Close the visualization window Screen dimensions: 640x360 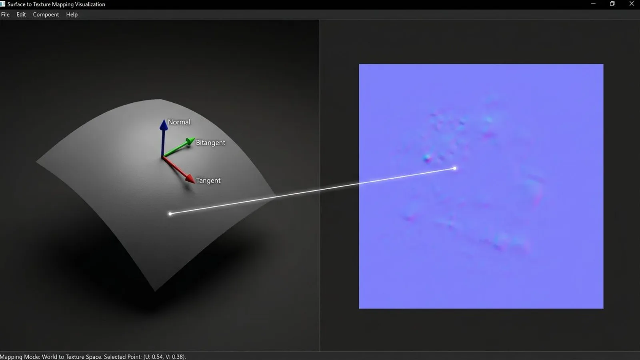coord(632,4)
